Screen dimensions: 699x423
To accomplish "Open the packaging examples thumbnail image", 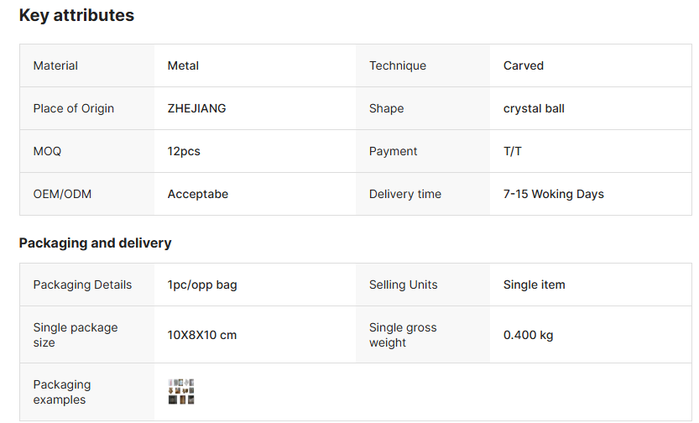I will (181, 392).
